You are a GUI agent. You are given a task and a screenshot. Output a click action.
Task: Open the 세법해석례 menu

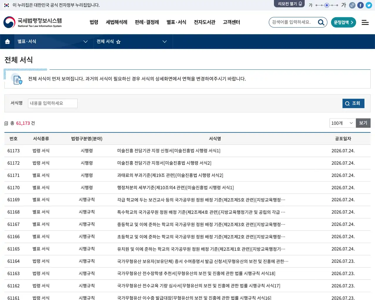[117, 22]
